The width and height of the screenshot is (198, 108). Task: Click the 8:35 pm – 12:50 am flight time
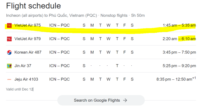(x=176, y=79)
